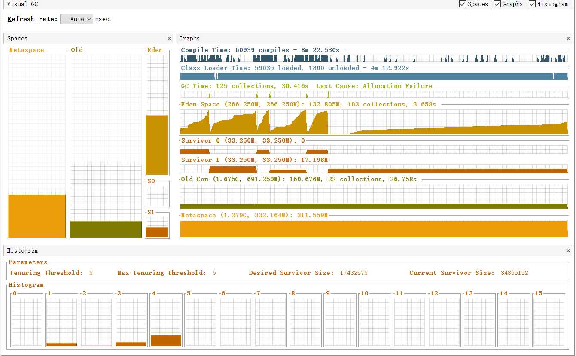Screen dimensions: 576x356
Task: Click the Parameters section heading
Action: pos(28,262)
